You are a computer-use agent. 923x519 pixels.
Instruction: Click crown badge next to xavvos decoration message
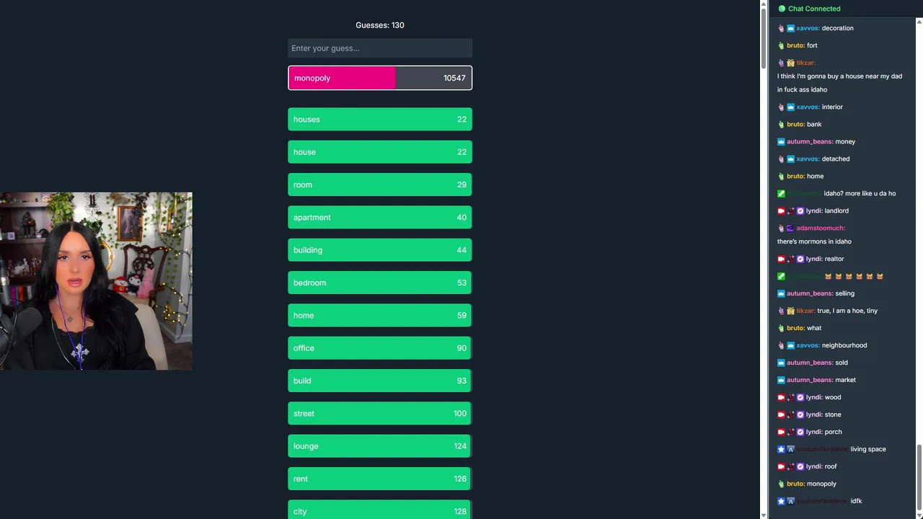790,28
